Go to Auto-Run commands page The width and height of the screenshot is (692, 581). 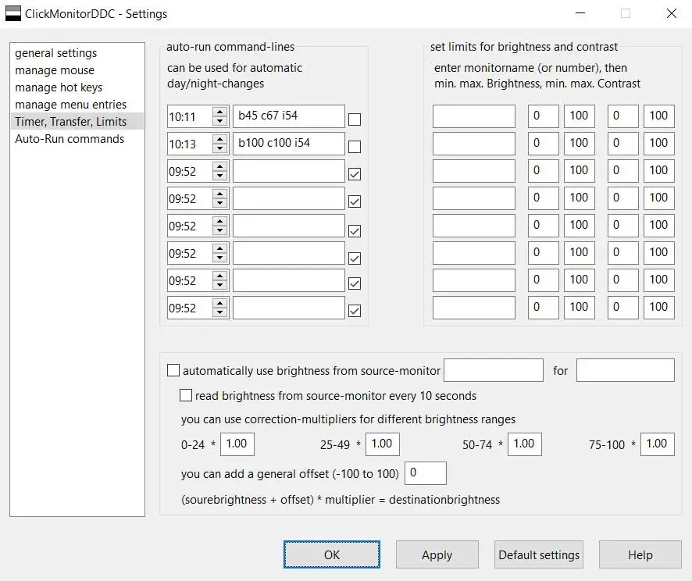click(70, 139)
